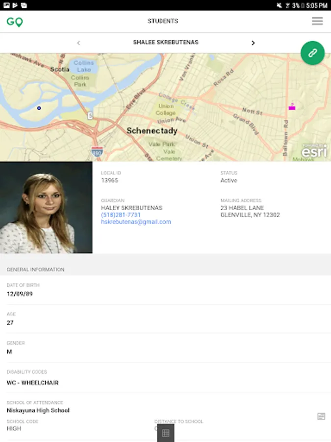Tap the Niskayuna High School entry
This screenshot has height=442, width=331.
pos(38,411)
